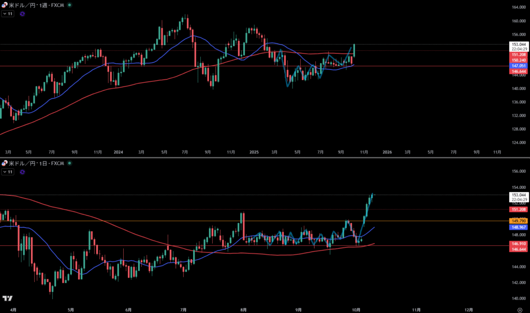Click the orange 149.790 price line label
This screenshot has height=313, width=530.
click(x=519, y=220)
